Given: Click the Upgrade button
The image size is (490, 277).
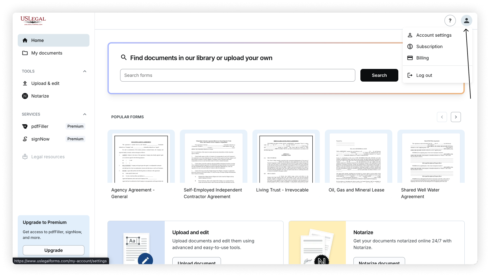Looking at the screenshot, I should (53, 250).
